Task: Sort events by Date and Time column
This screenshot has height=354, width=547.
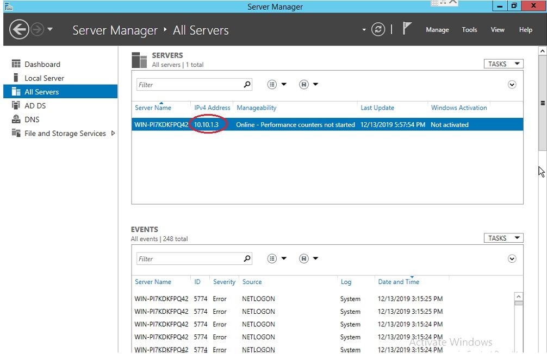Action: pos(399,282)
